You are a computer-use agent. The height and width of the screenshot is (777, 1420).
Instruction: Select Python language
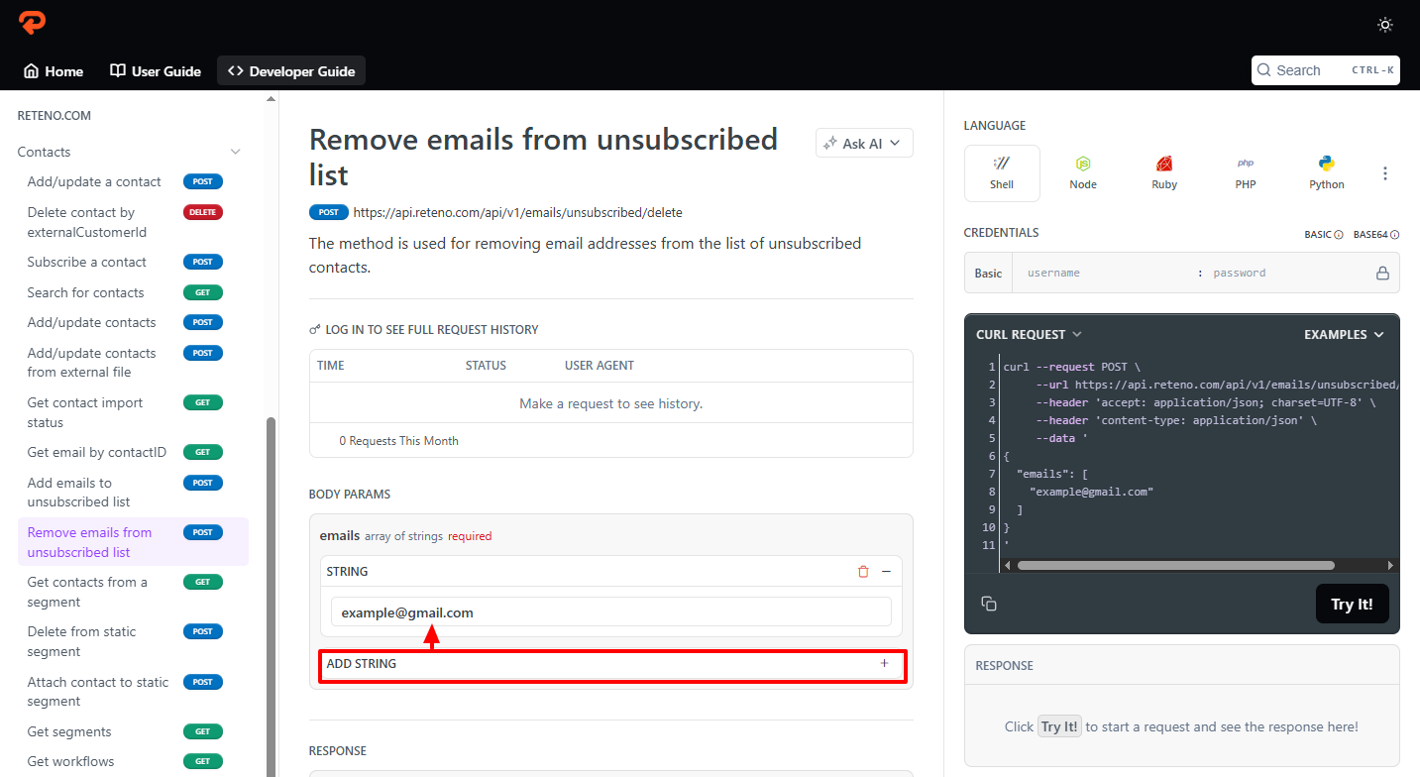(1327, 173)
